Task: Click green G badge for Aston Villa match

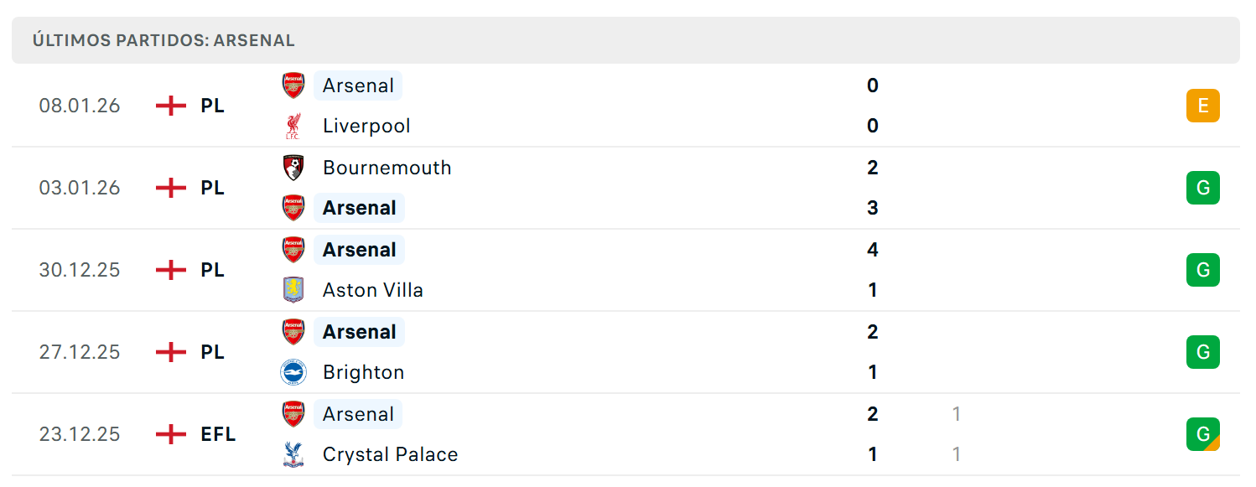Action: pyautogui.click(x=1203, y=270)
